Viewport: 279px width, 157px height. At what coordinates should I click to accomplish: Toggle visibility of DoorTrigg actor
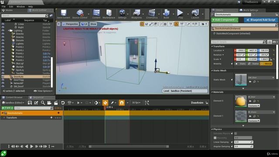(3, 80)
